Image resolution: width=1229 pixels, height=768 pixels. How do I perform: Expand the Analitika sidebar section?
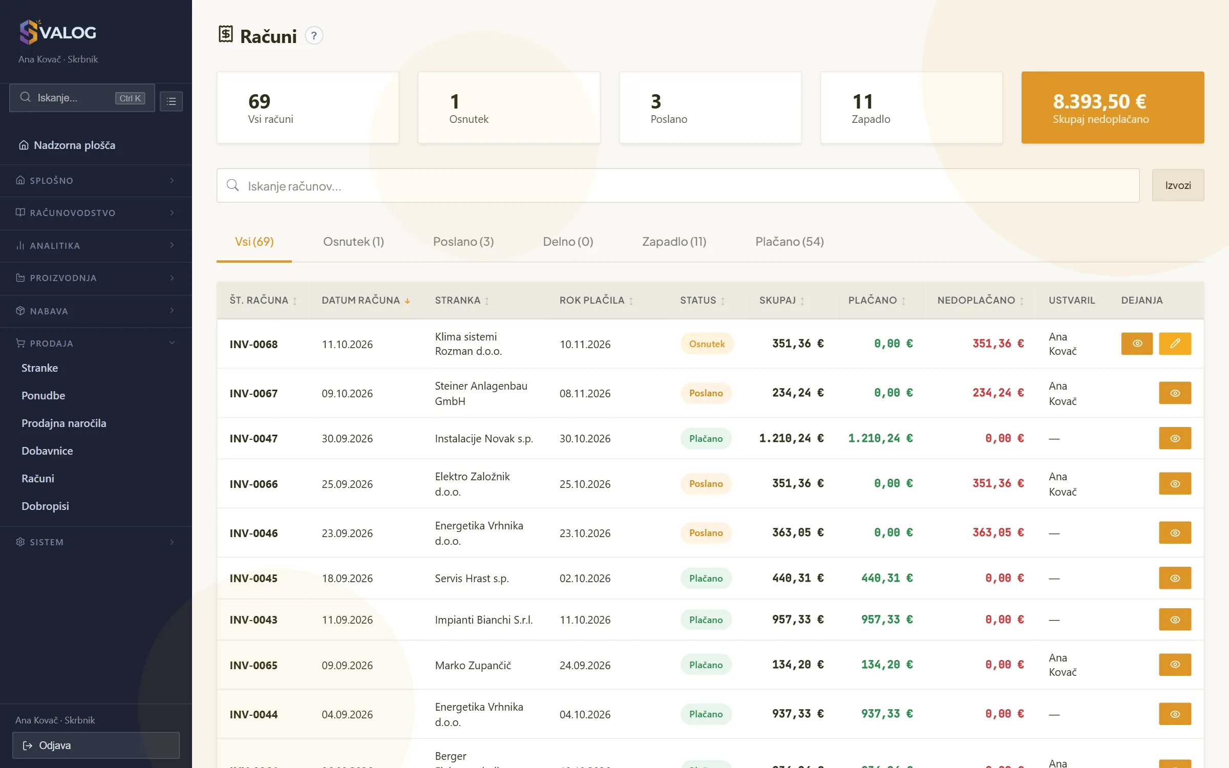pyautogui.click(x=96, y=246)
